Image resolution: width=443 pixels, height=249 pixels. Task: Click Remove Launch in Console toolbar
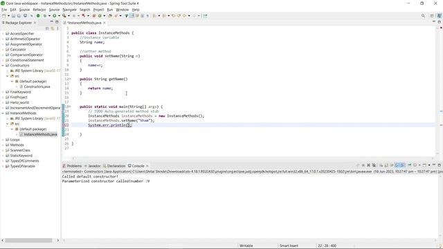coord(368,165)
